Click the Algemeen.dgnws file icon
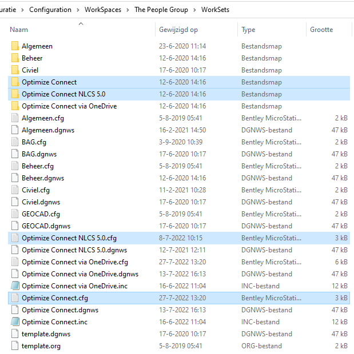The height and width of the screenshot is (354, 354). pos(15,130)
